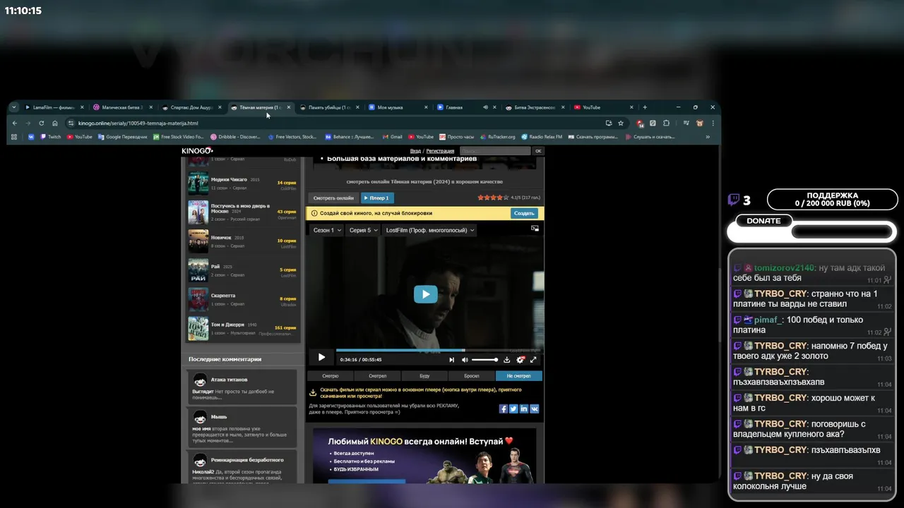Share on Facebook icon

tap(504, 409)
